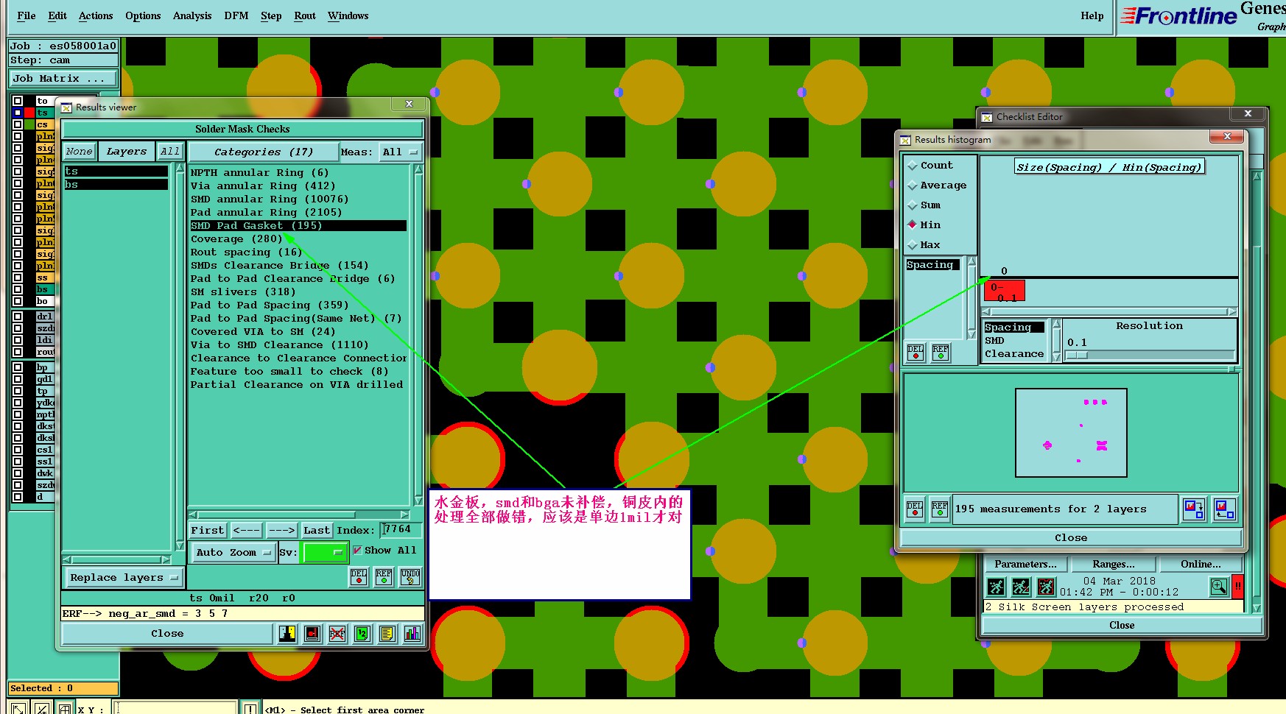1286x714 pixels.
Task: Select the Max radio option
Action: click(913, 245)
